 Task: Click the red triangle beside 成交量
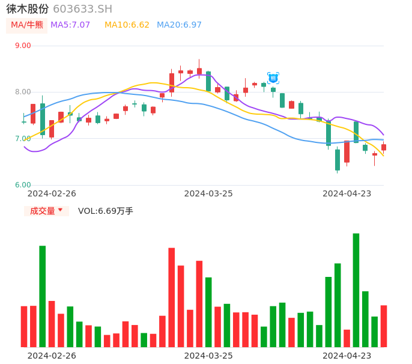click(x=60, y=210)
